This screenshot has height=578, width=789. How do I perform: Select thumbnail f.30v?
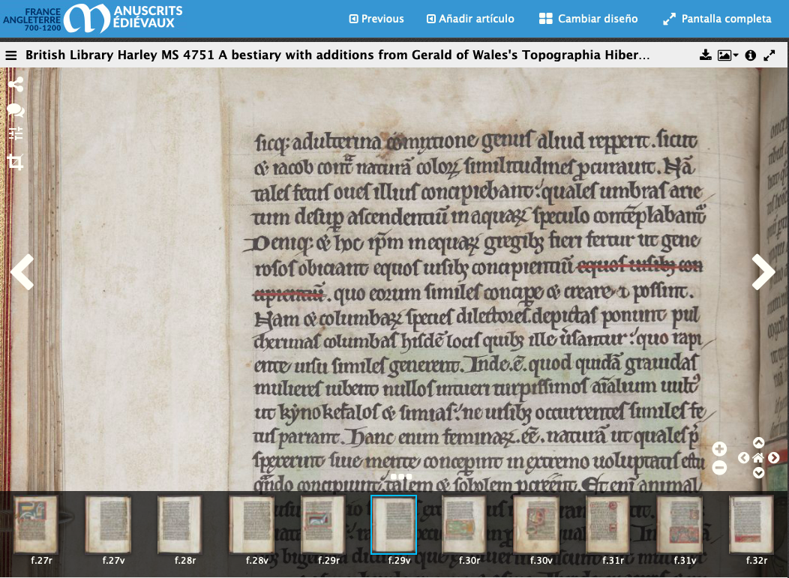[536, 524]
